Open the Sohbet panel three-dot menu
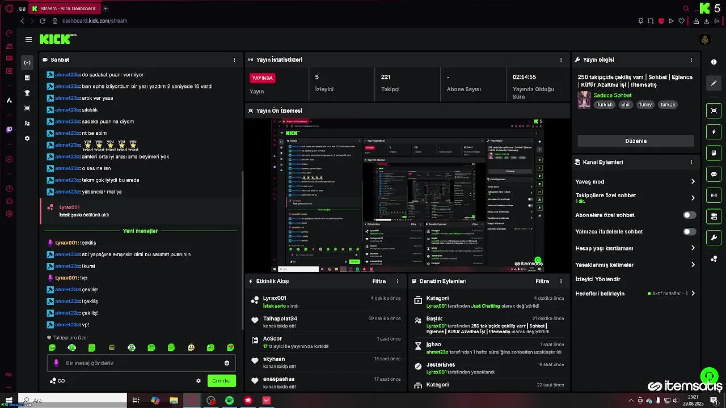The width and height of the screenshot is (726, 408). [x=234, y=59]
